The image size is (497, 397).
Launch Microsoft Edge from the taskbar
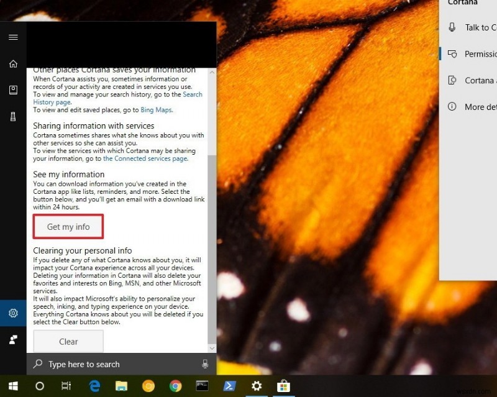pyautogui.click(x=94, y=386)
